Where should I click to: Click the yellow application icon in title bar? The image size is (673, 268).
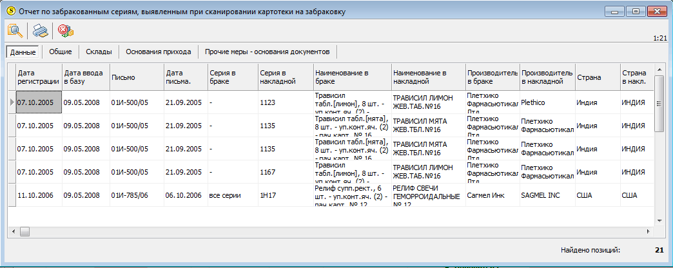(x=11, y=12)
